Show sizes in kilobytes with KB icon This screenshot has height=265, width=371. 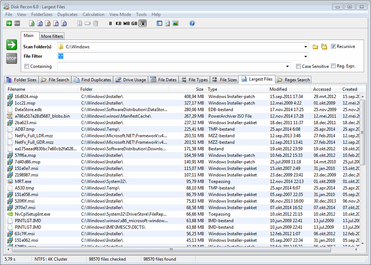click(118, 23)
